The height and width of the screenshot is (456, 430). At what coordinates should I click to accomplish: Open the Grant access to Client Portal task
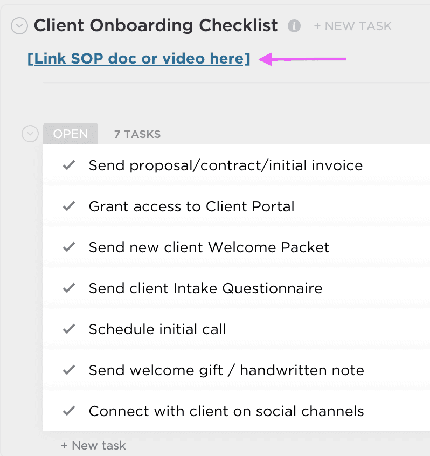[191, 206]
